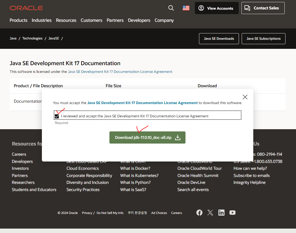Go to JavaSE breadcrumb link
This screenshot has height=233, width=296.
tap(54, 38)
